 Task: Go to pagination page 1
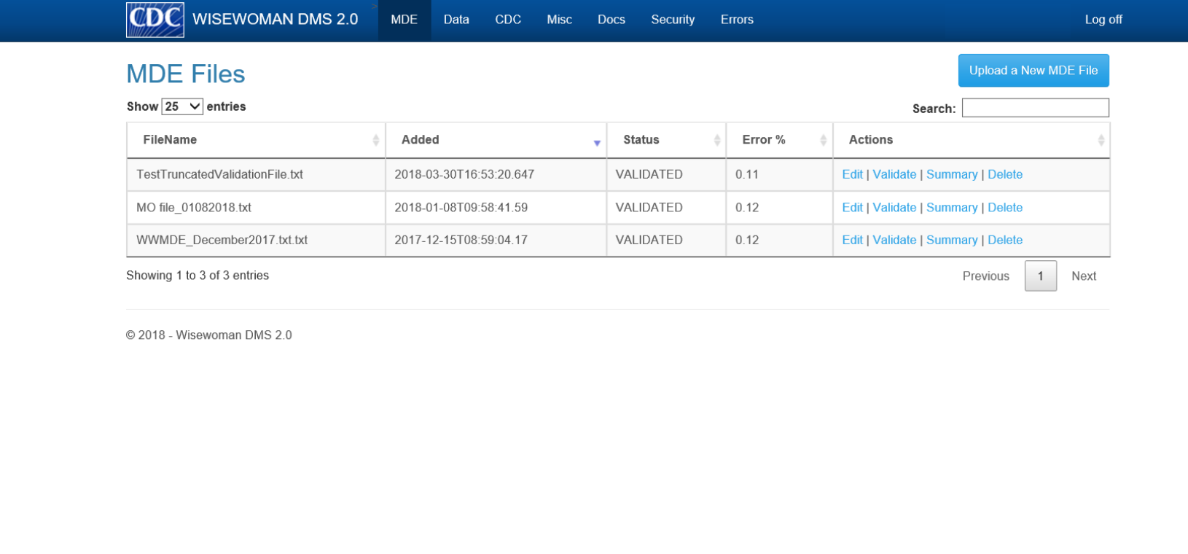coord(1040,276)
